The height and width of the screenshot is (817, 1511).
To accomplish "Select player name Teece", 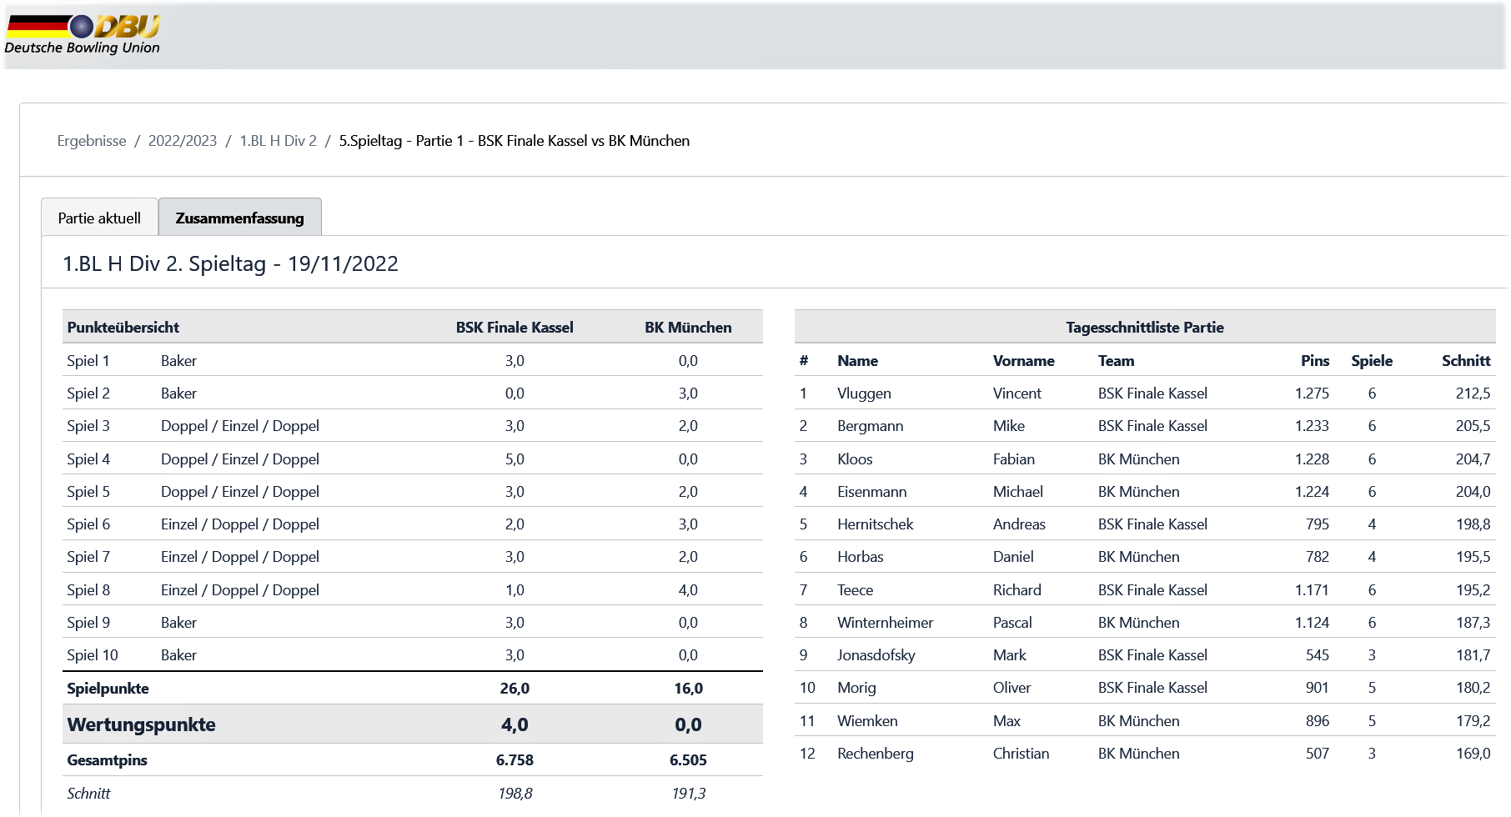I will 855,590.
